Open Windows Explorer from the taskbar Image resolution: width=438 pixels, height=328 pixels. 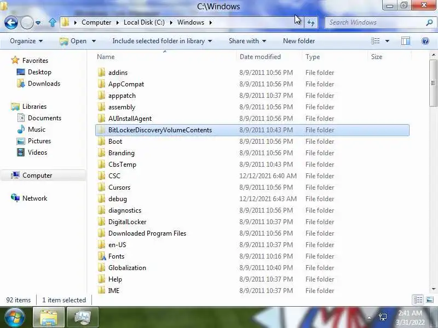click(49, 318)
